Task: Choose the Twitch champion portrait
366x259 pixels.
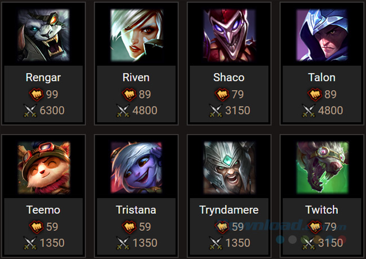Action: point(322,168)
